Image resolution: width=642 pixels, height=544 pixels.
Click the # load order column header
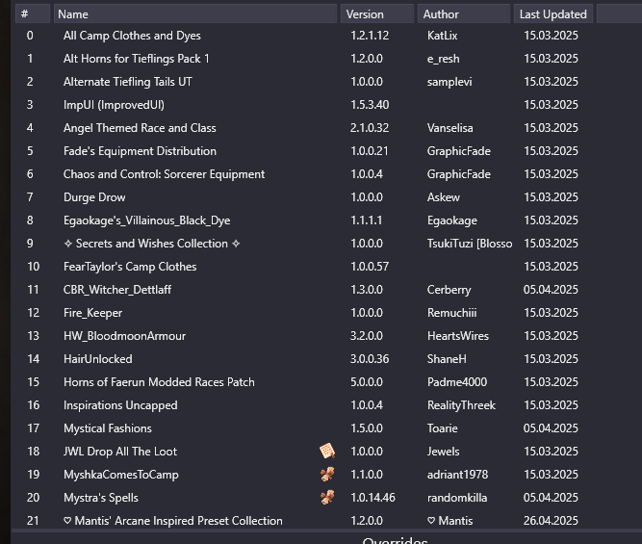[33, 13]
